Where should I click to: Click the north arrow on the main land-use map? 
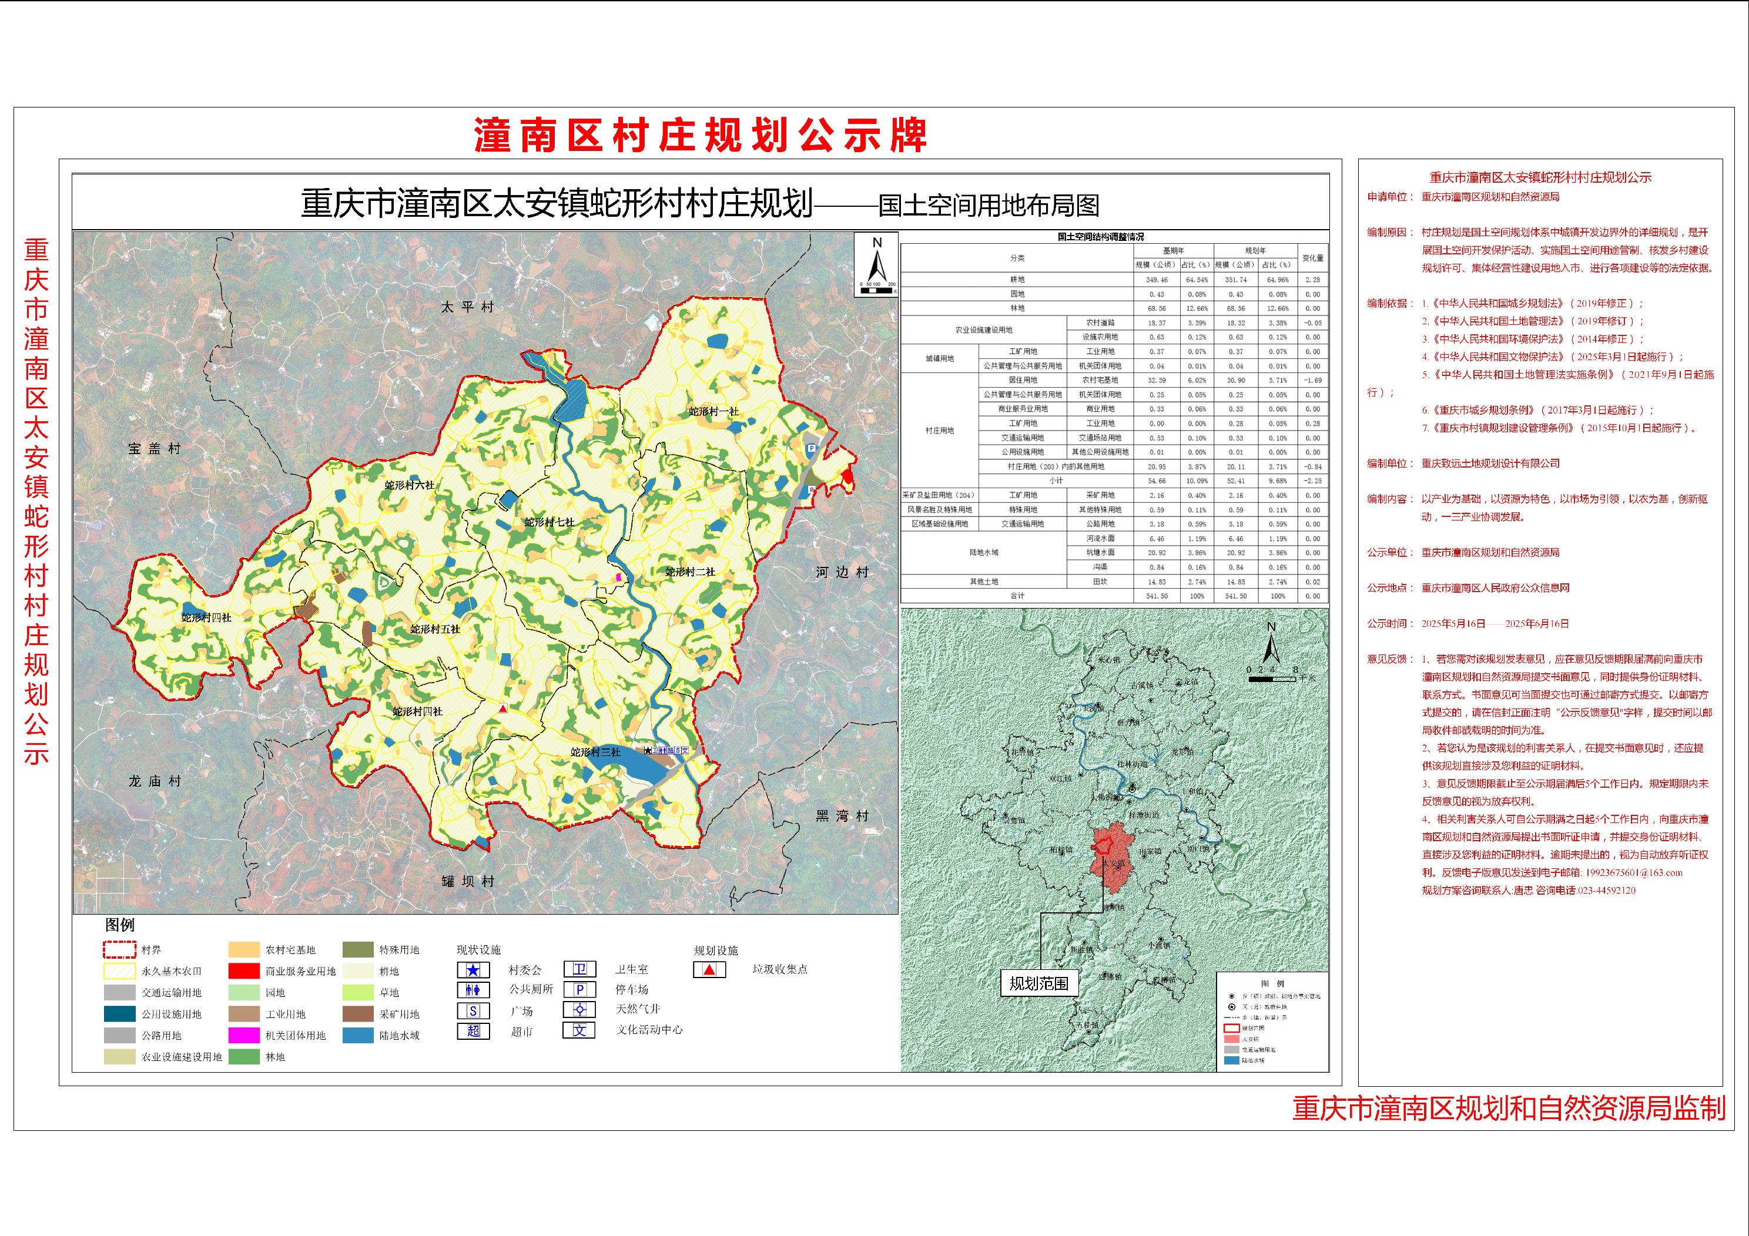(877, 264)
